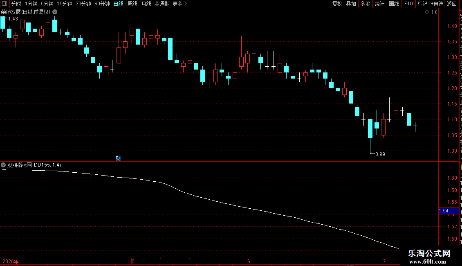This screenshot has width=462, height=266.
Task: Select the 15分钟 period tab
Action: pos(64,4)
